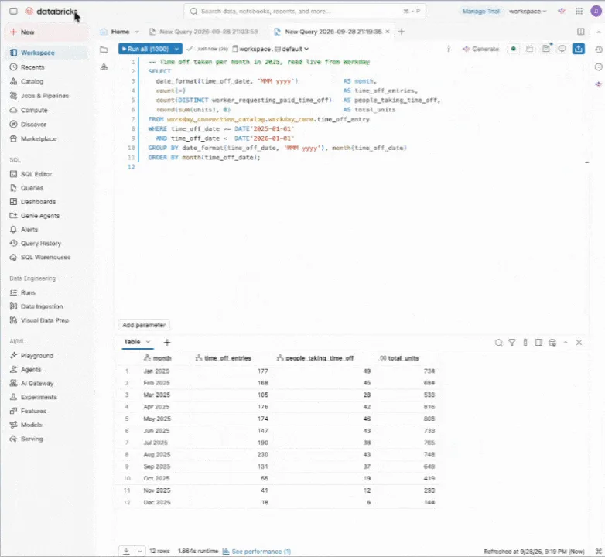Screen dimensions: 605x557
Task: Open the Home tab dropdown arrow
Action: click(137, 32)
